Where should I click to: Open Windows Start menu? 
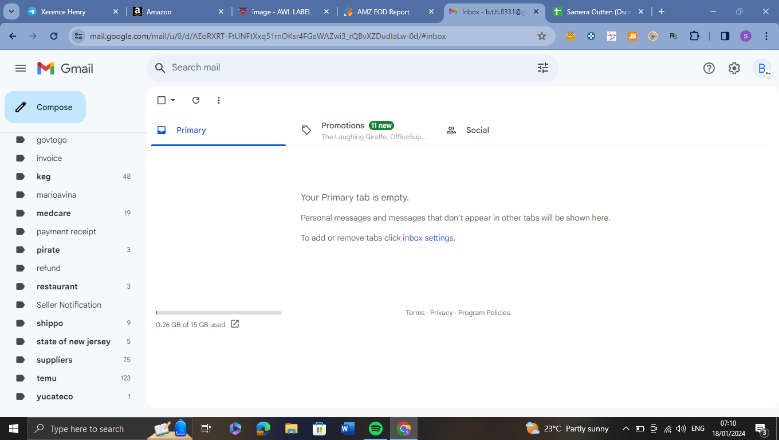pyautogui.click(x=14, y=429)
